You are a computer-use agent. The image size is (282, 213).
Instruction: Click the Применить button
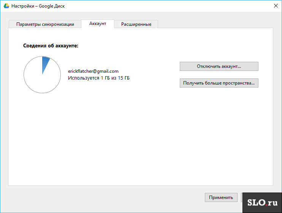click(221, 197)
